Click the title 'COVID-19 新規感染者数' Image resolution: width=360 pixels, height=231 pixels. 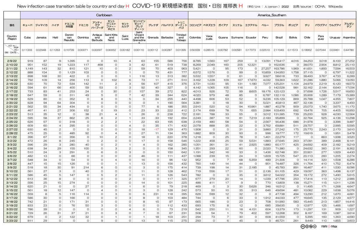pyautogui.click(x=162, y=6)
